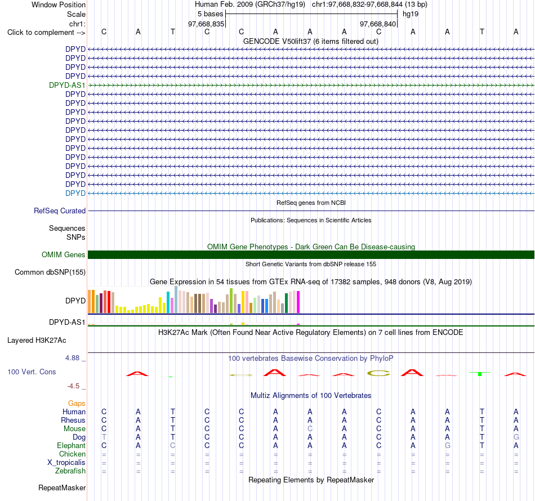Image resolution: width=535 pixels, height=501 pixels.
Task: Click the -4.5 PhyloP lower scale value
Action: tap(73, 386)
